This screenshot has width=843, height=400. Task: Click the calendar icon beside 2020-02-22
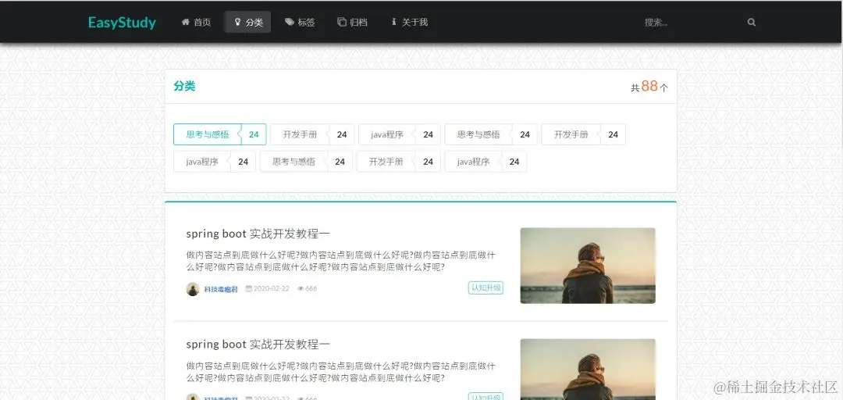tap(249, 288)
